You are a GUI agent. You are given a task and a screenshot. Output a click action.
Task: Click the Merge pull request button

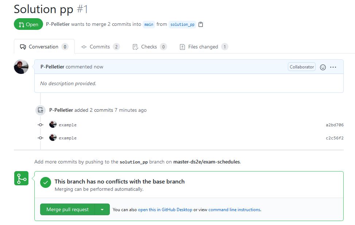pyautogui.click(x=67, y=209)
